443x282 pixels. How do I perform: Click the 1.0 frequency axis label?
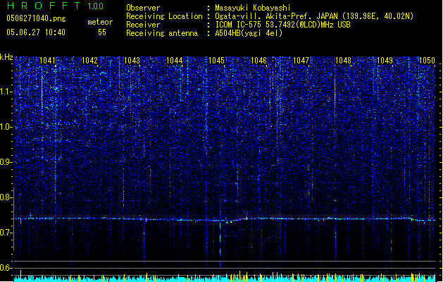click(6, 127)
